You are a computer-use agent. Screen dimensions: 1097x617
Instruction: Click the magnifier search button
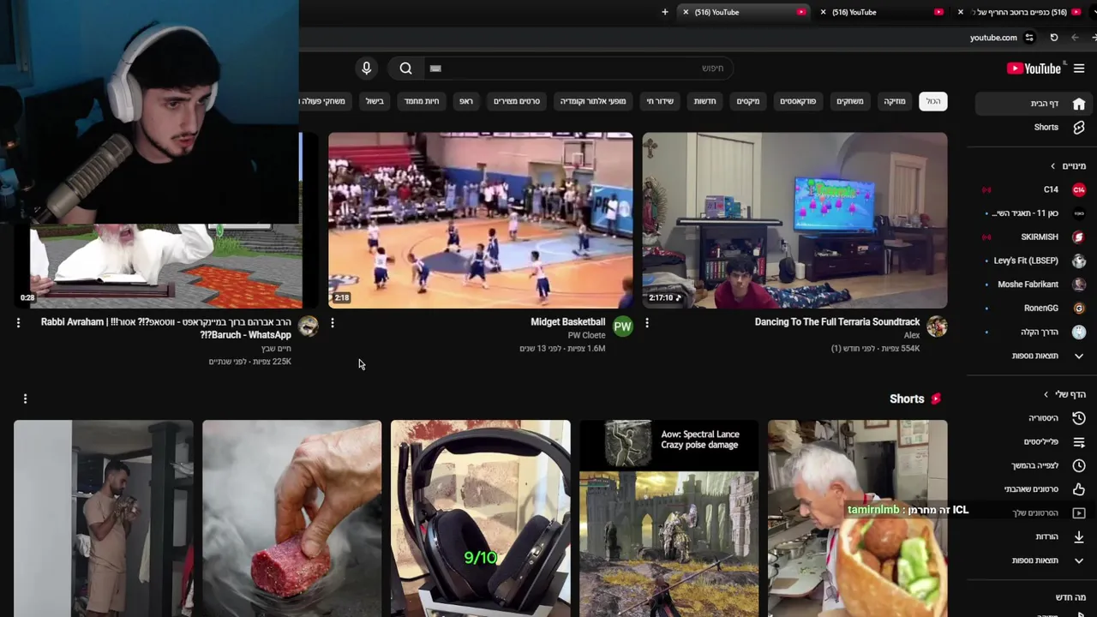point(405,69)
